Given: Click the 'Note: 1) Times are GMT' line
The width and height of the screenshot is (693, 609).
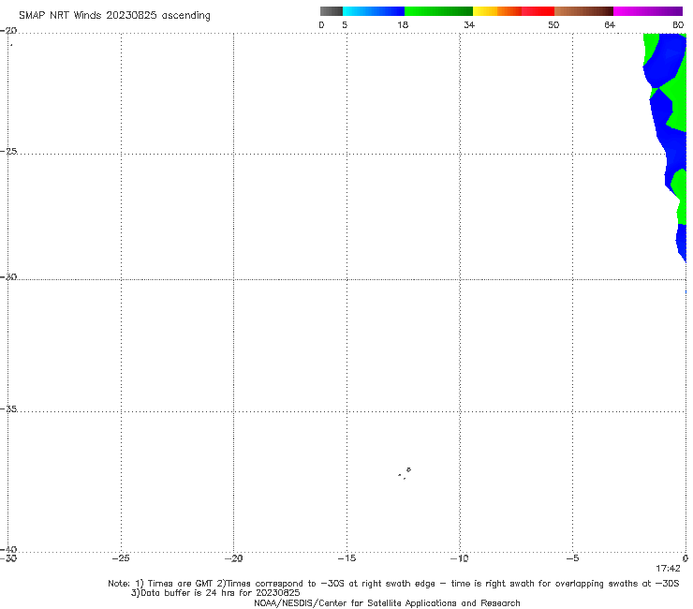Looking at the screenshot, I should pos(393,584).
